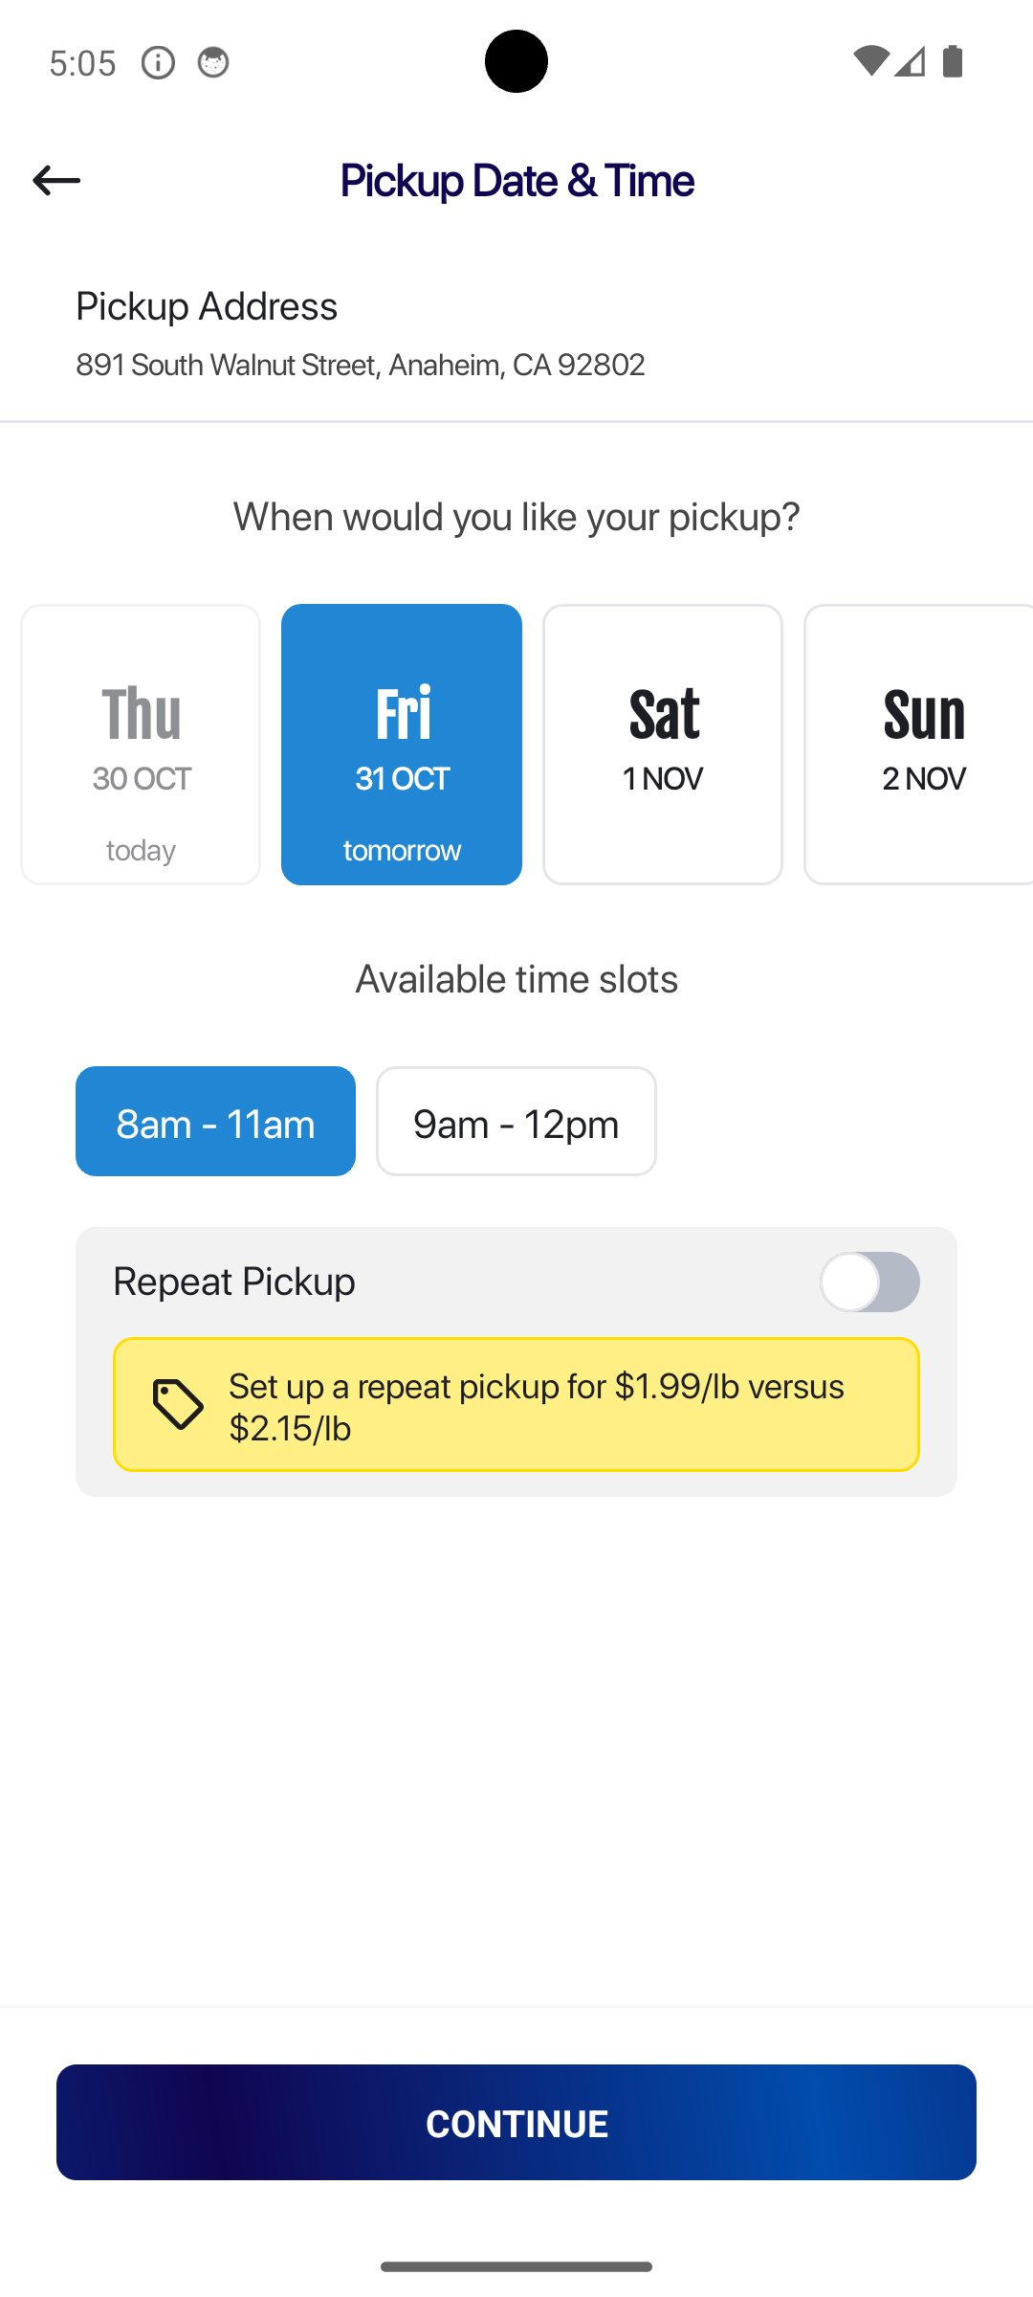Select the 8am - 11am time slot
The image size is (1033, 2297).
tap(215, 1122)
